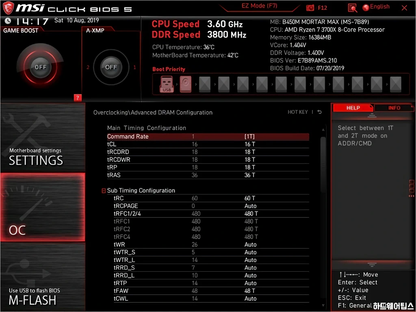416x312 pixels.
Task: Click the scrollbar down arrow in the timing list
Action: (323, 305)
